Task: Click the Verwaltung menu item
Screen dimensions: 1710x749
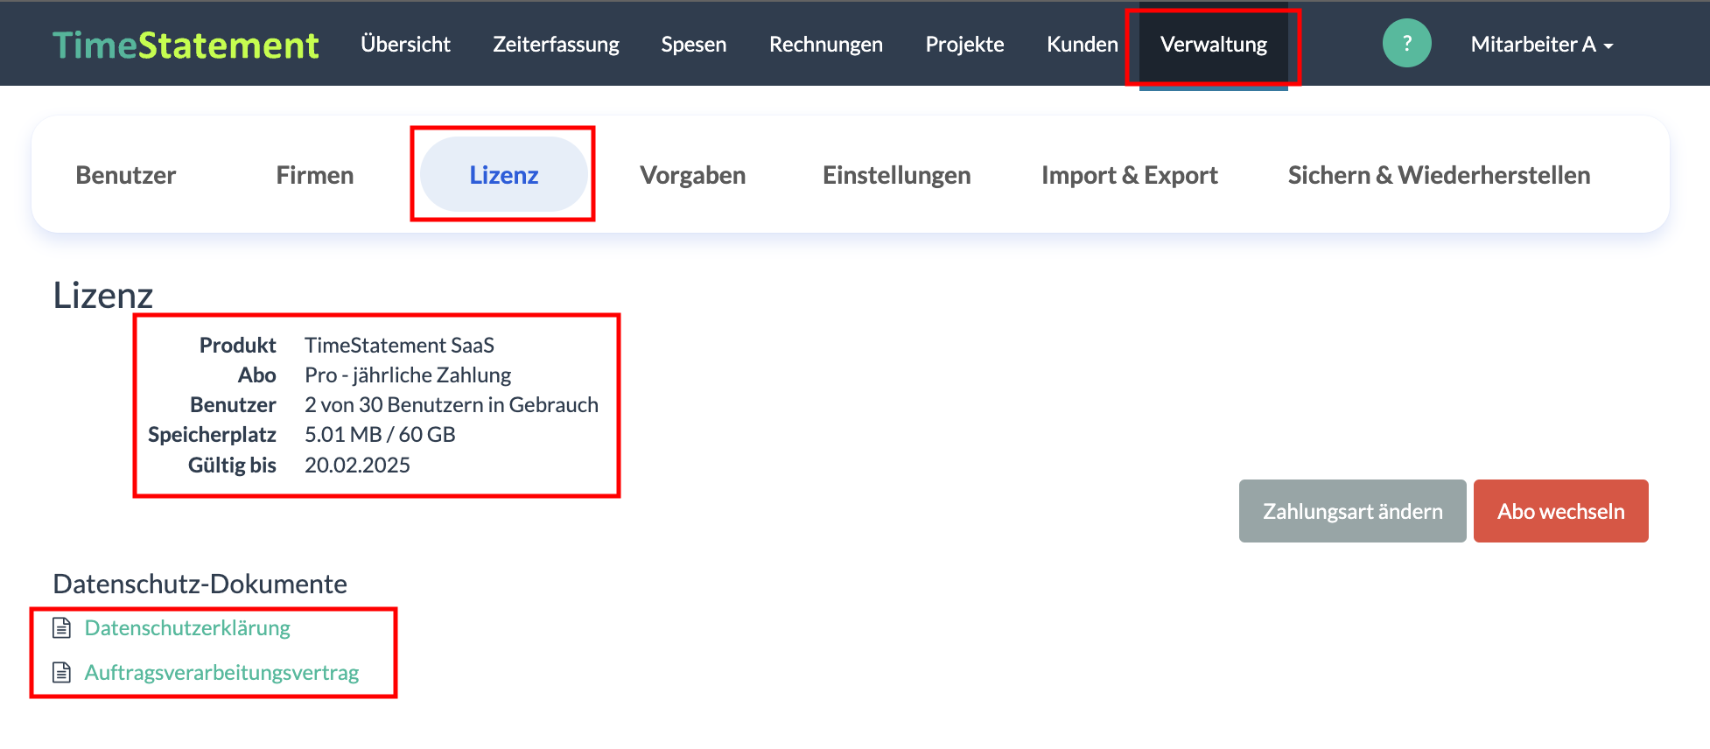Action: click(x=1214, y=45)
